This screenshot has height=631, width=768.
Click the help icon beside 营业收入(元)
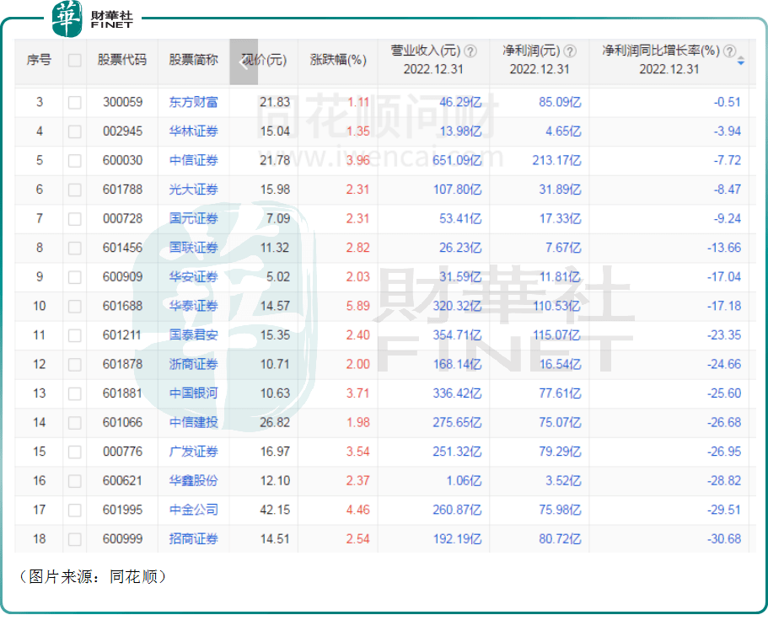[x=470, y=51]
